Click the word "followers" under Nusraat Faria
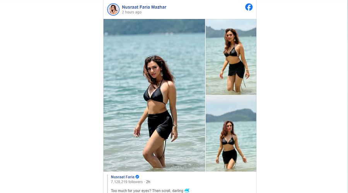Screen dimensions: 348x193 (x=136, y=181)
